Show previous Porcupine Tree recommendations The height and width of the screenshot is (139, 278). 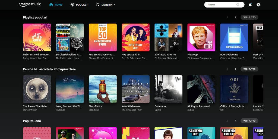(227, 69)
